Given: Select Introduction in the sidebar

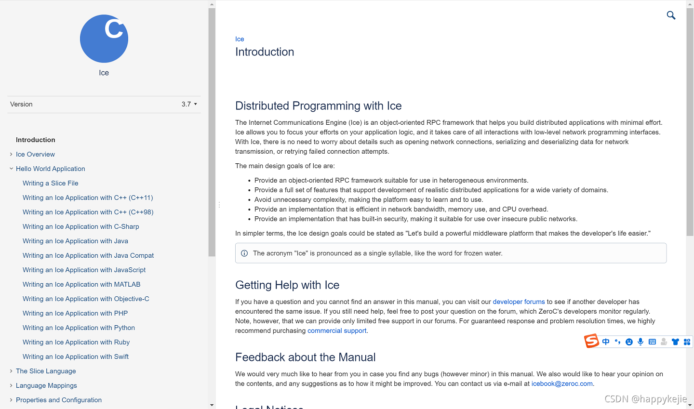Looking at the screenshot, I should click(36, 140).
